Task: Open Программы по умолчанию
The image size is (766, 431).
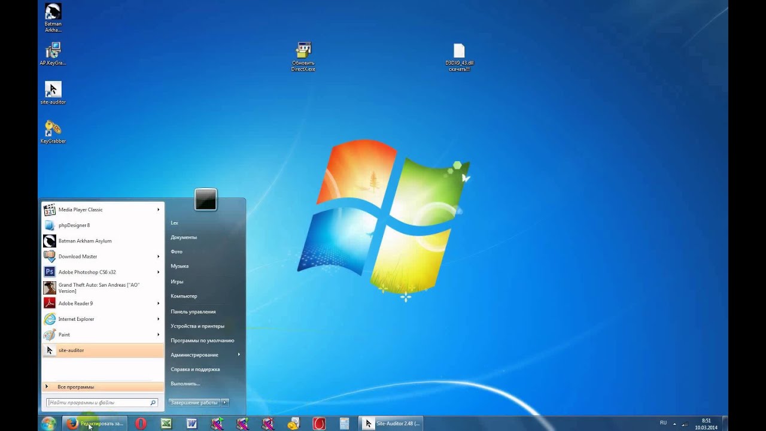Action: tap(202, 340)
